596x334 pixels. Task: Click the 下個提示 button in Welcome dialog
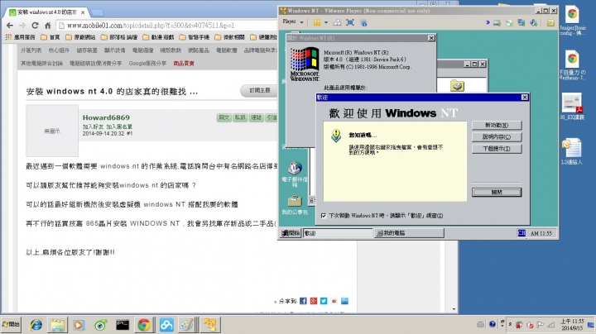coord(497,149)
